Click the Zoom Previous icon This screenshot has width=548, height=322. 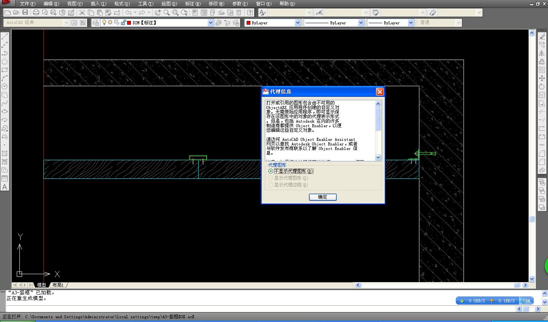(x=184, y=13)
